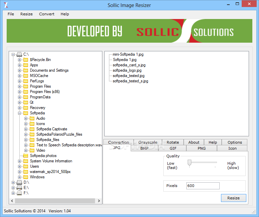Click the Video folder icon
259x217 pixels.
pyautogui.click(x=32, y=150)
